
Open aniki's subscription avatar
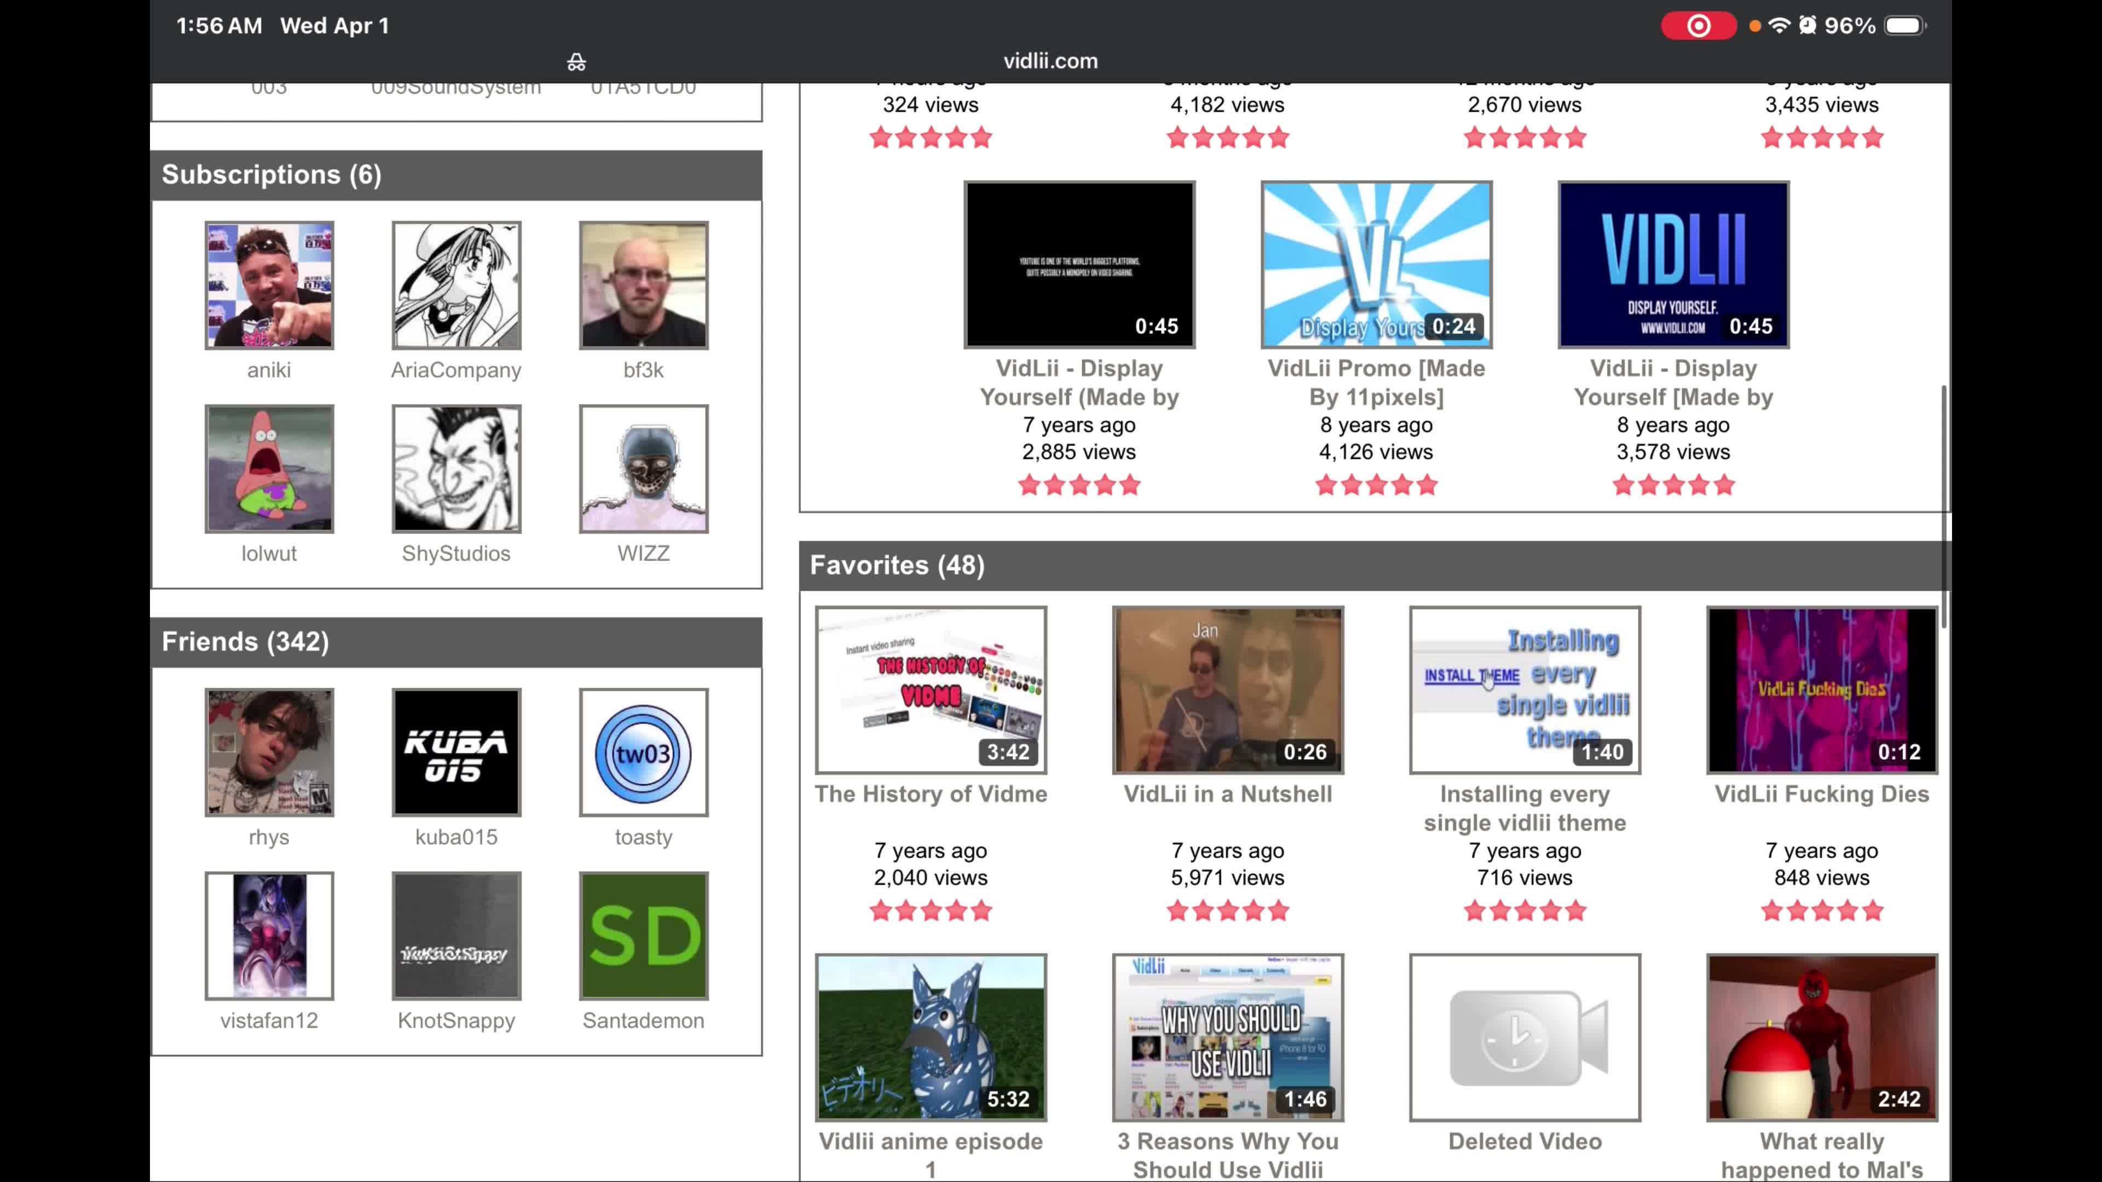[269, 285]
